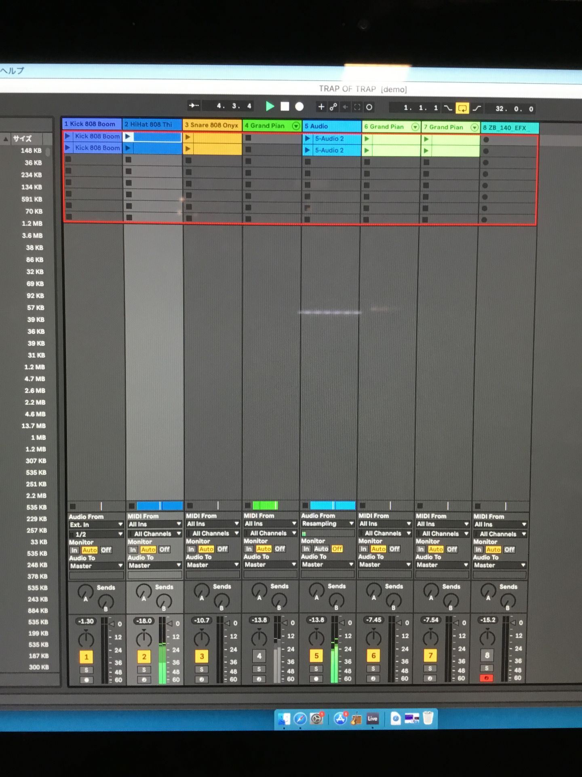The width and height of the screenshot is (582, 777).
Task: Toggle the Punch-In switch icon
Action: click(448, 108)
